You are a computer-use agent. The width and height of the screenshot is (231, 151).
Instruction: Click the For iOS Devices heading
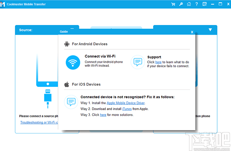pos(86,84)
